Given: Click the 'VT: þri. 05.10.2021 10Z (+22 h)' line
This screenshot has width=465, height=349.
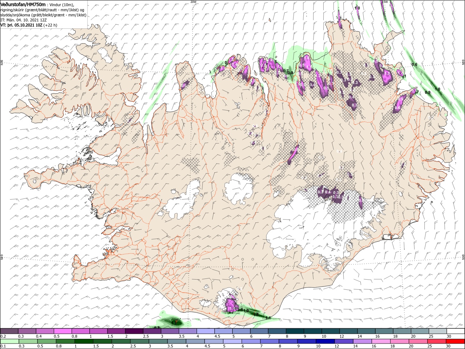Looking at the screenshot, I should point(29,25).
